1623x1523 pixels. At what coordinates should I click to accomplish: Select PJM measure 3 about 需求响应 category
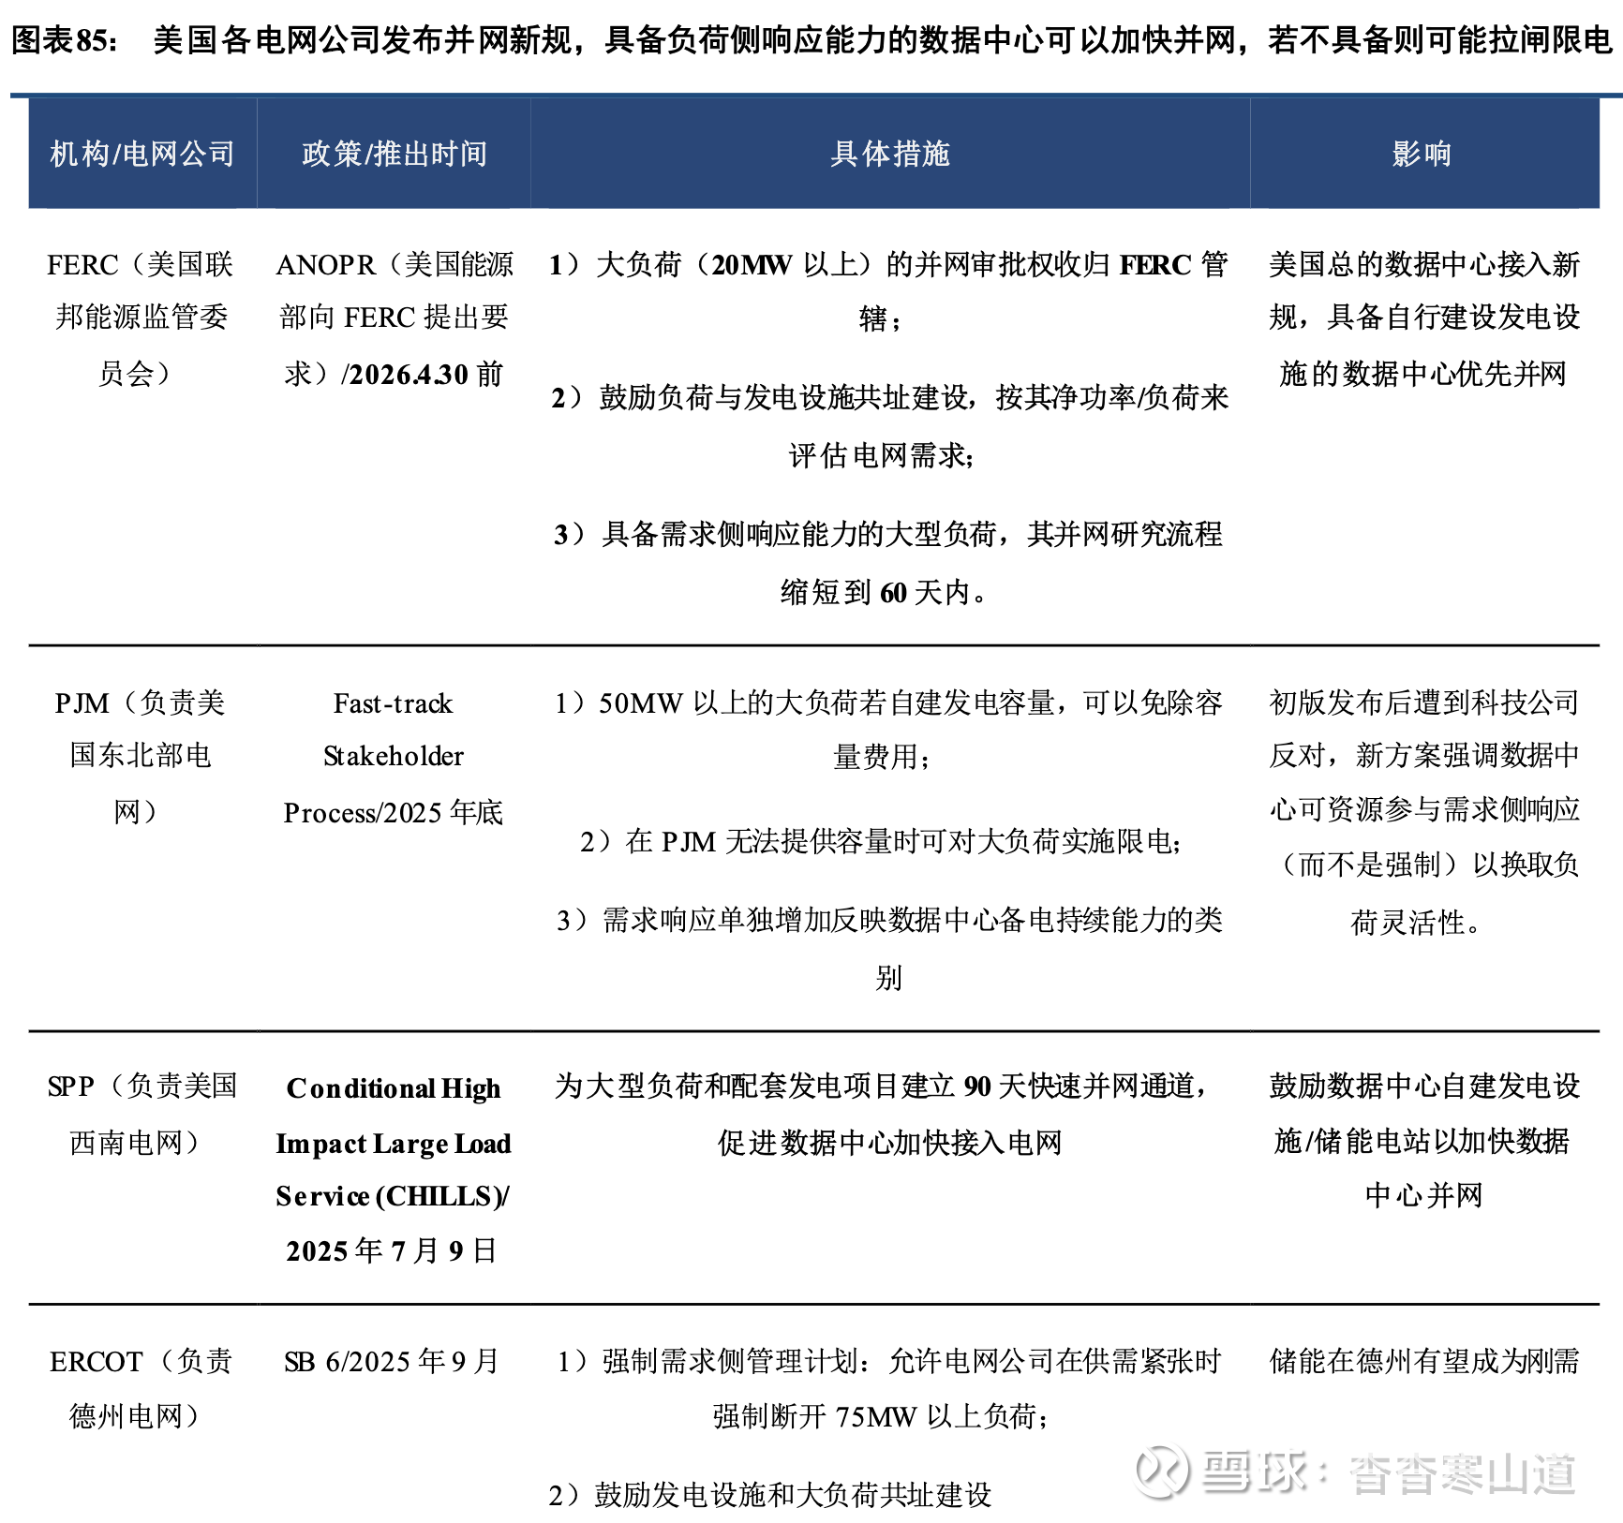pos(888,948)
